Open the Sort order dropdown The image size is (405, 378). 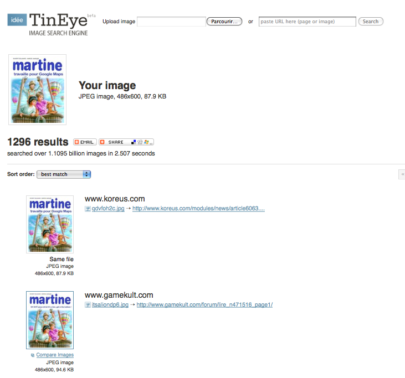click(x=64, y=174)
